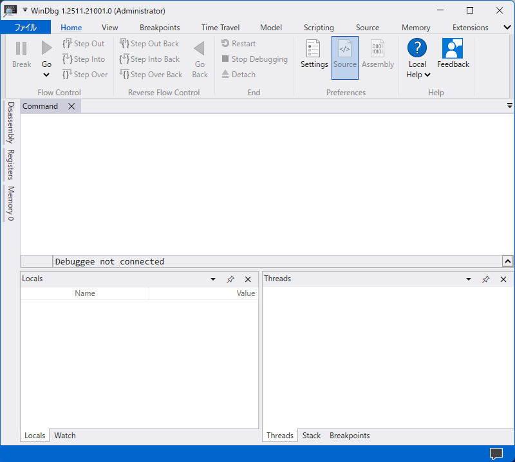
Task: Click Step Out in Flow Control
Action: pyautogui.click(x=84, y=44)
